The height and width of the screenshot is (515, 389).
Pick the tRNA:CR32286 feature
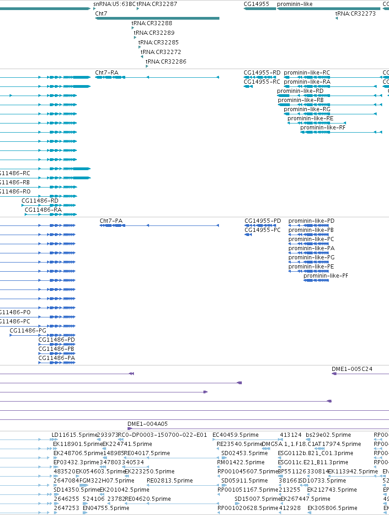(x=147, y=66)
